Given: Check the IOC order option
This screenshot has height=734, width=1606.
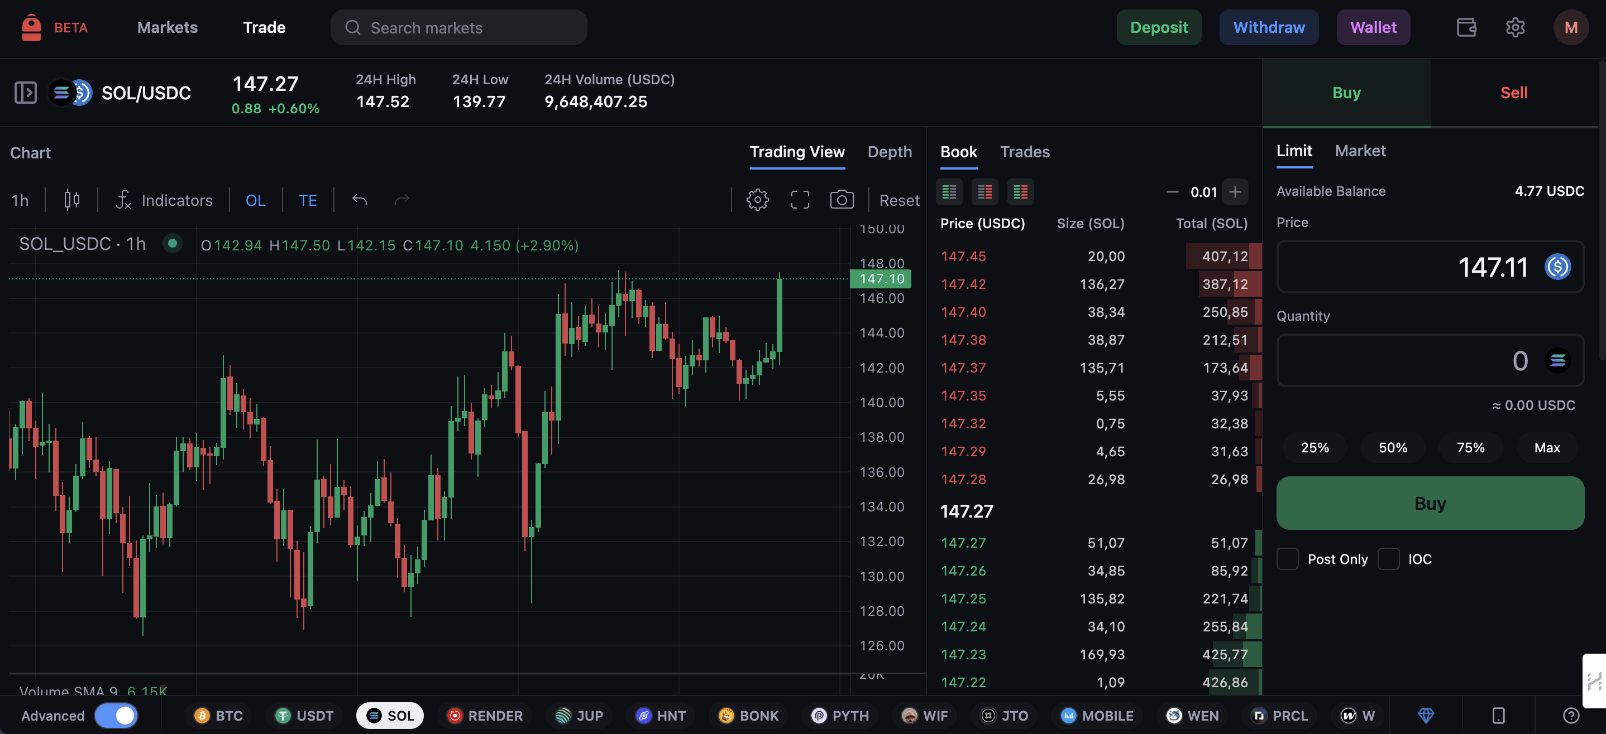Looking at the screenshot, I should coord(1388,559).
